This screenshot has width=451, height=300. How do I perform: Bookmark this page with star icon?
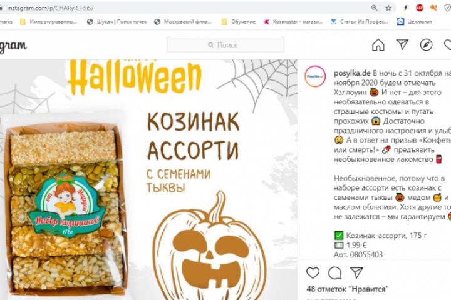click(x=388, y=8)
